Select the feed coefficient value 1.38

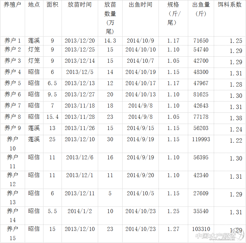point(236,118)
